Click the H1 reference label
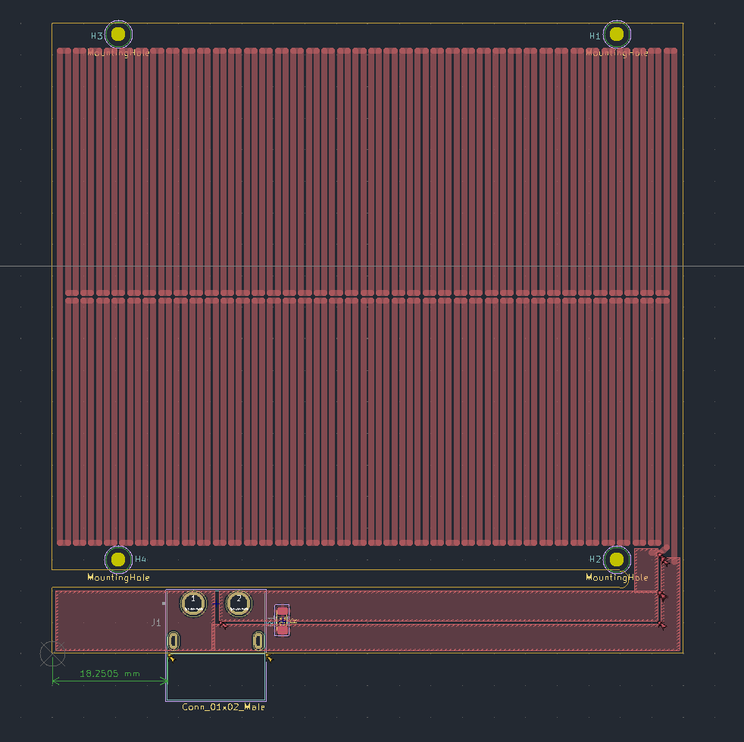 pos(596,36)
